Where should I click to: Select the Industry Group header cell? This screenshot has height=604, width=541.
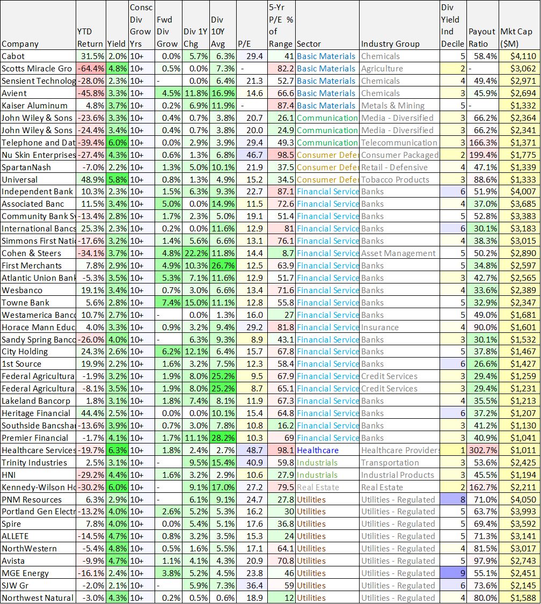click(x=399, y=25)
